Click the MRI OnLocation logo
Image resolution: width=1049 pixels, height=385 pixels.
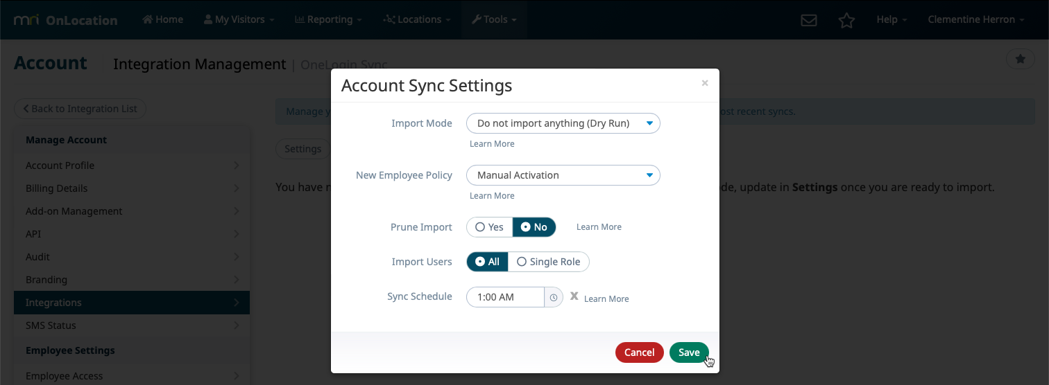(x=66, y=20)
